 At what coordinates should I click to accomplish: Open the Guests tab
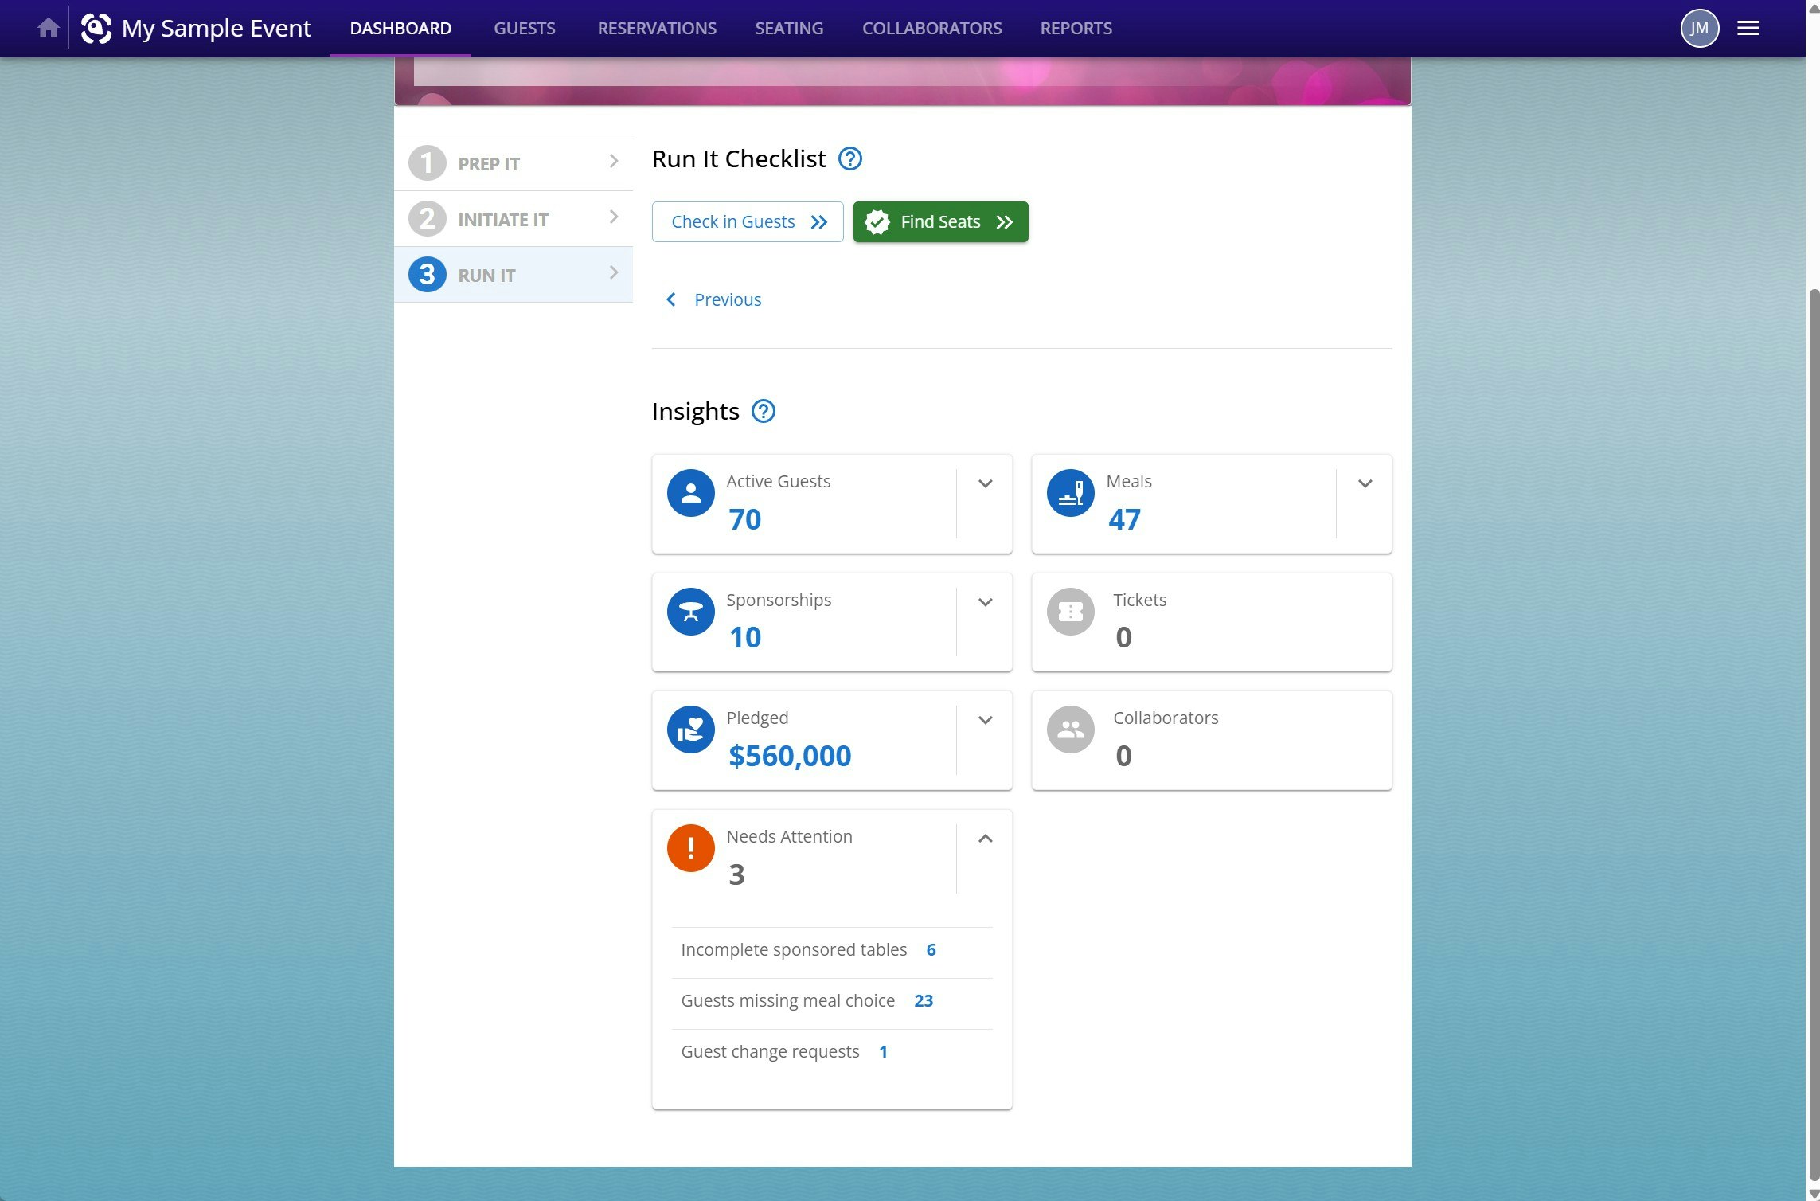click(x=524, y=29)
